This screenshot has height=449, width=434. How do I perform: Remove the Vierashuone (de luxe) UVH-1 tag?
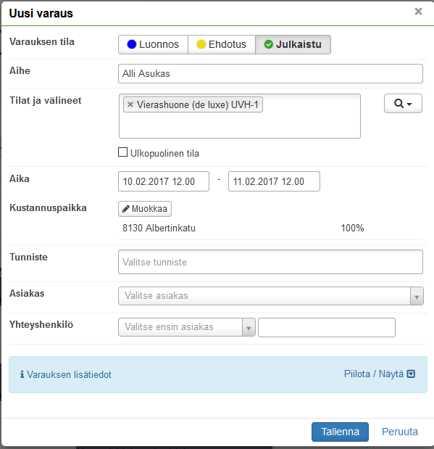tap(130, 104)
